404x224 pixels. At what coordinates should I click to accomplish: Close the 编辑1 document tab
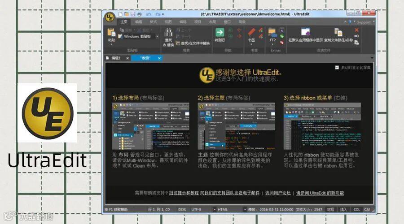click(x=127, y=58)
